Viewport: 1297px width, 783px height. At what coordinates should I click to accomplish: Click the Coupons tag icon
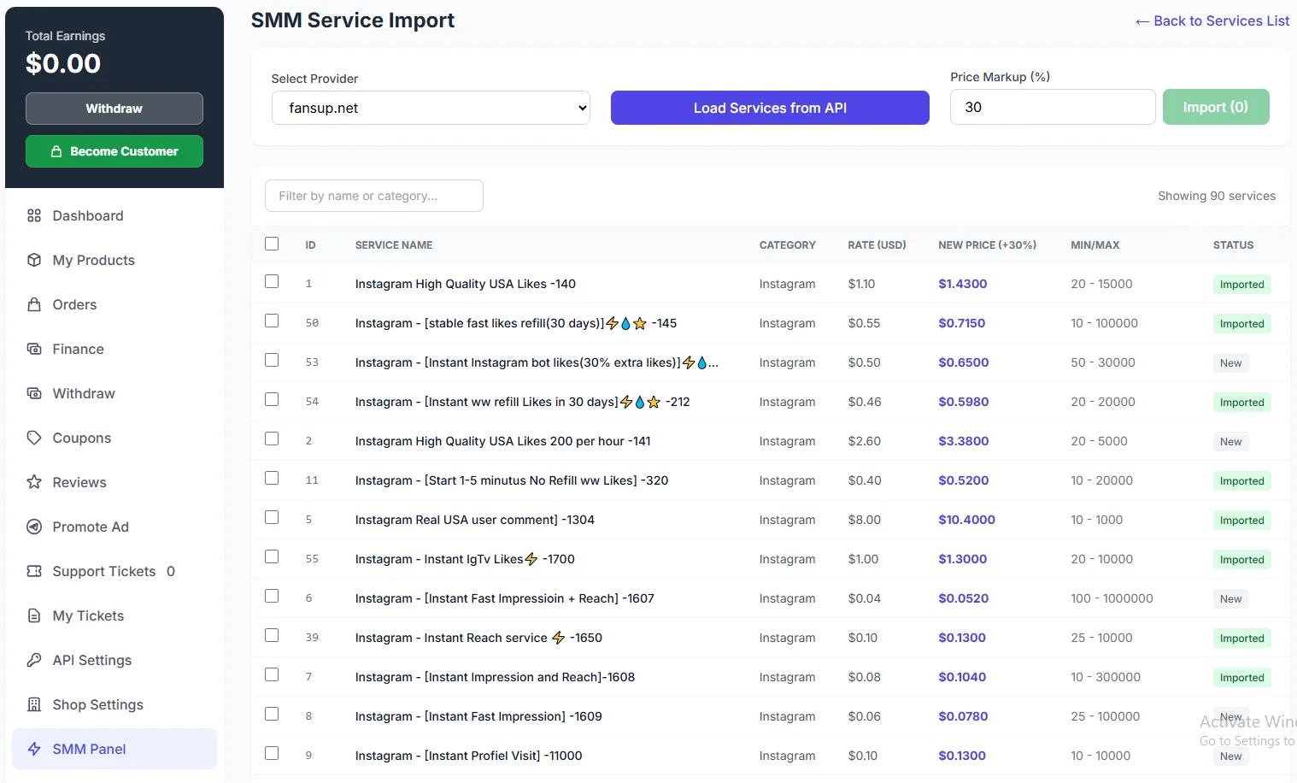point(34,438)
